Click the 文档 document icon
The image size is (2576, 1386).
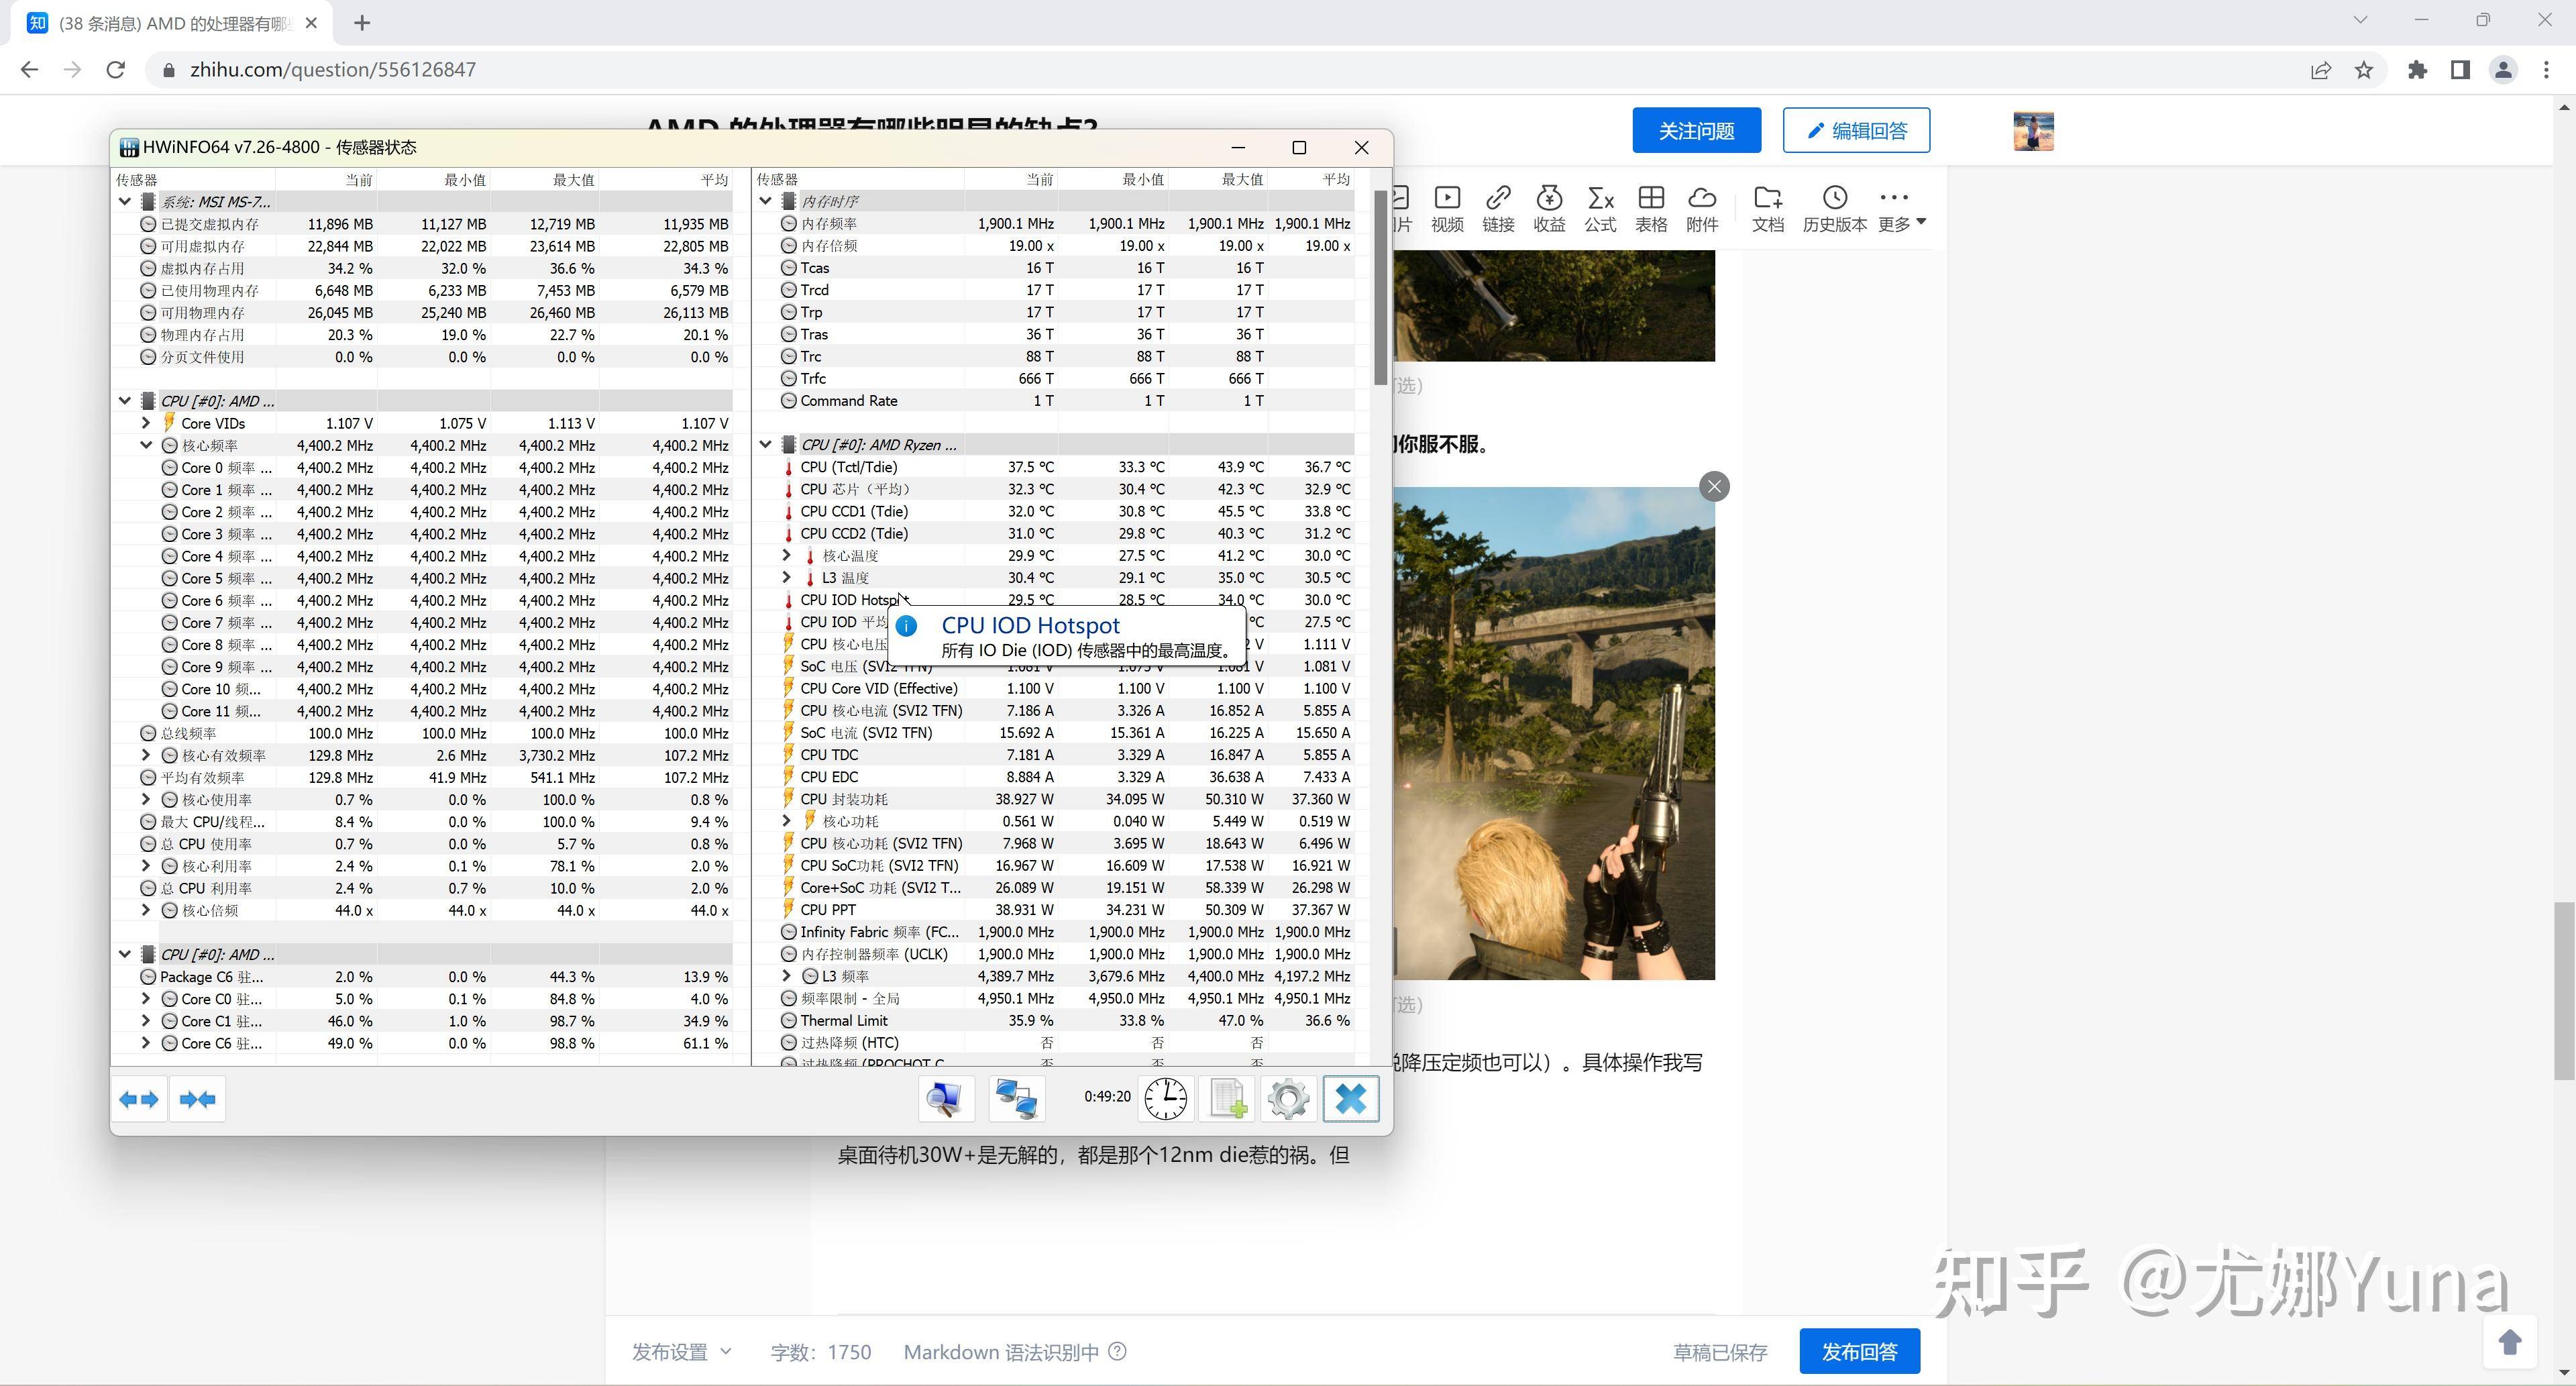click(1768, 209)
